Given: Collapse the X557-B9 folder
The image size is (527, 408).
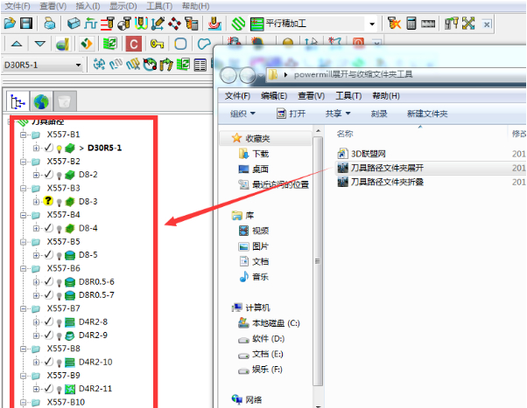Looking at the screenshot, I should [x=23, y=376].
